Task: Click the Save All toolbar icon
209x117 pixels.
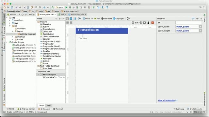Action: 8,7
